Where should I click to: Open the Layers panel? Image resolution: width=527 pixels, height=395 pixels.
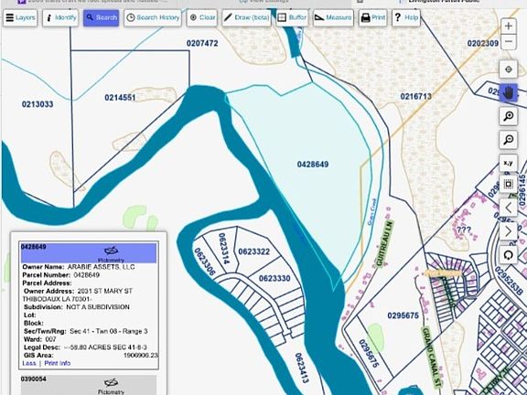(20, 17)
